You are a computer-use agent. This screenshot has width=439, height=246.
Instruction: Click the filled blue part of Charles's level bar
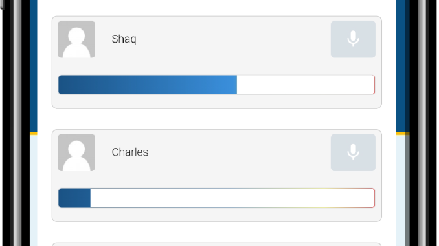(x=74, y=198)
